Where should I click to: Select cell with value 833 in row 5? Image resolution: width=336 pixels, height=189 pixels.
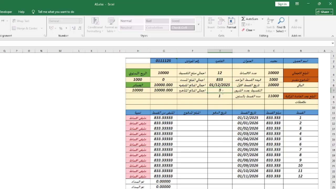click(x=220, y=80)
